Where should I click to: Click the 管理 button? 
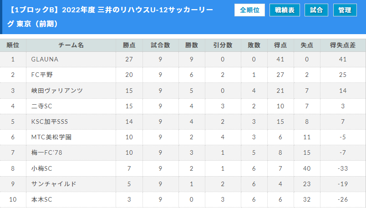[345, 10]
